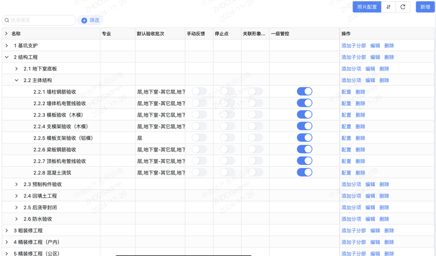Click the magnifier icon in the search box
436x256 pixels.
pyautogui.click(x=7, y=20)
